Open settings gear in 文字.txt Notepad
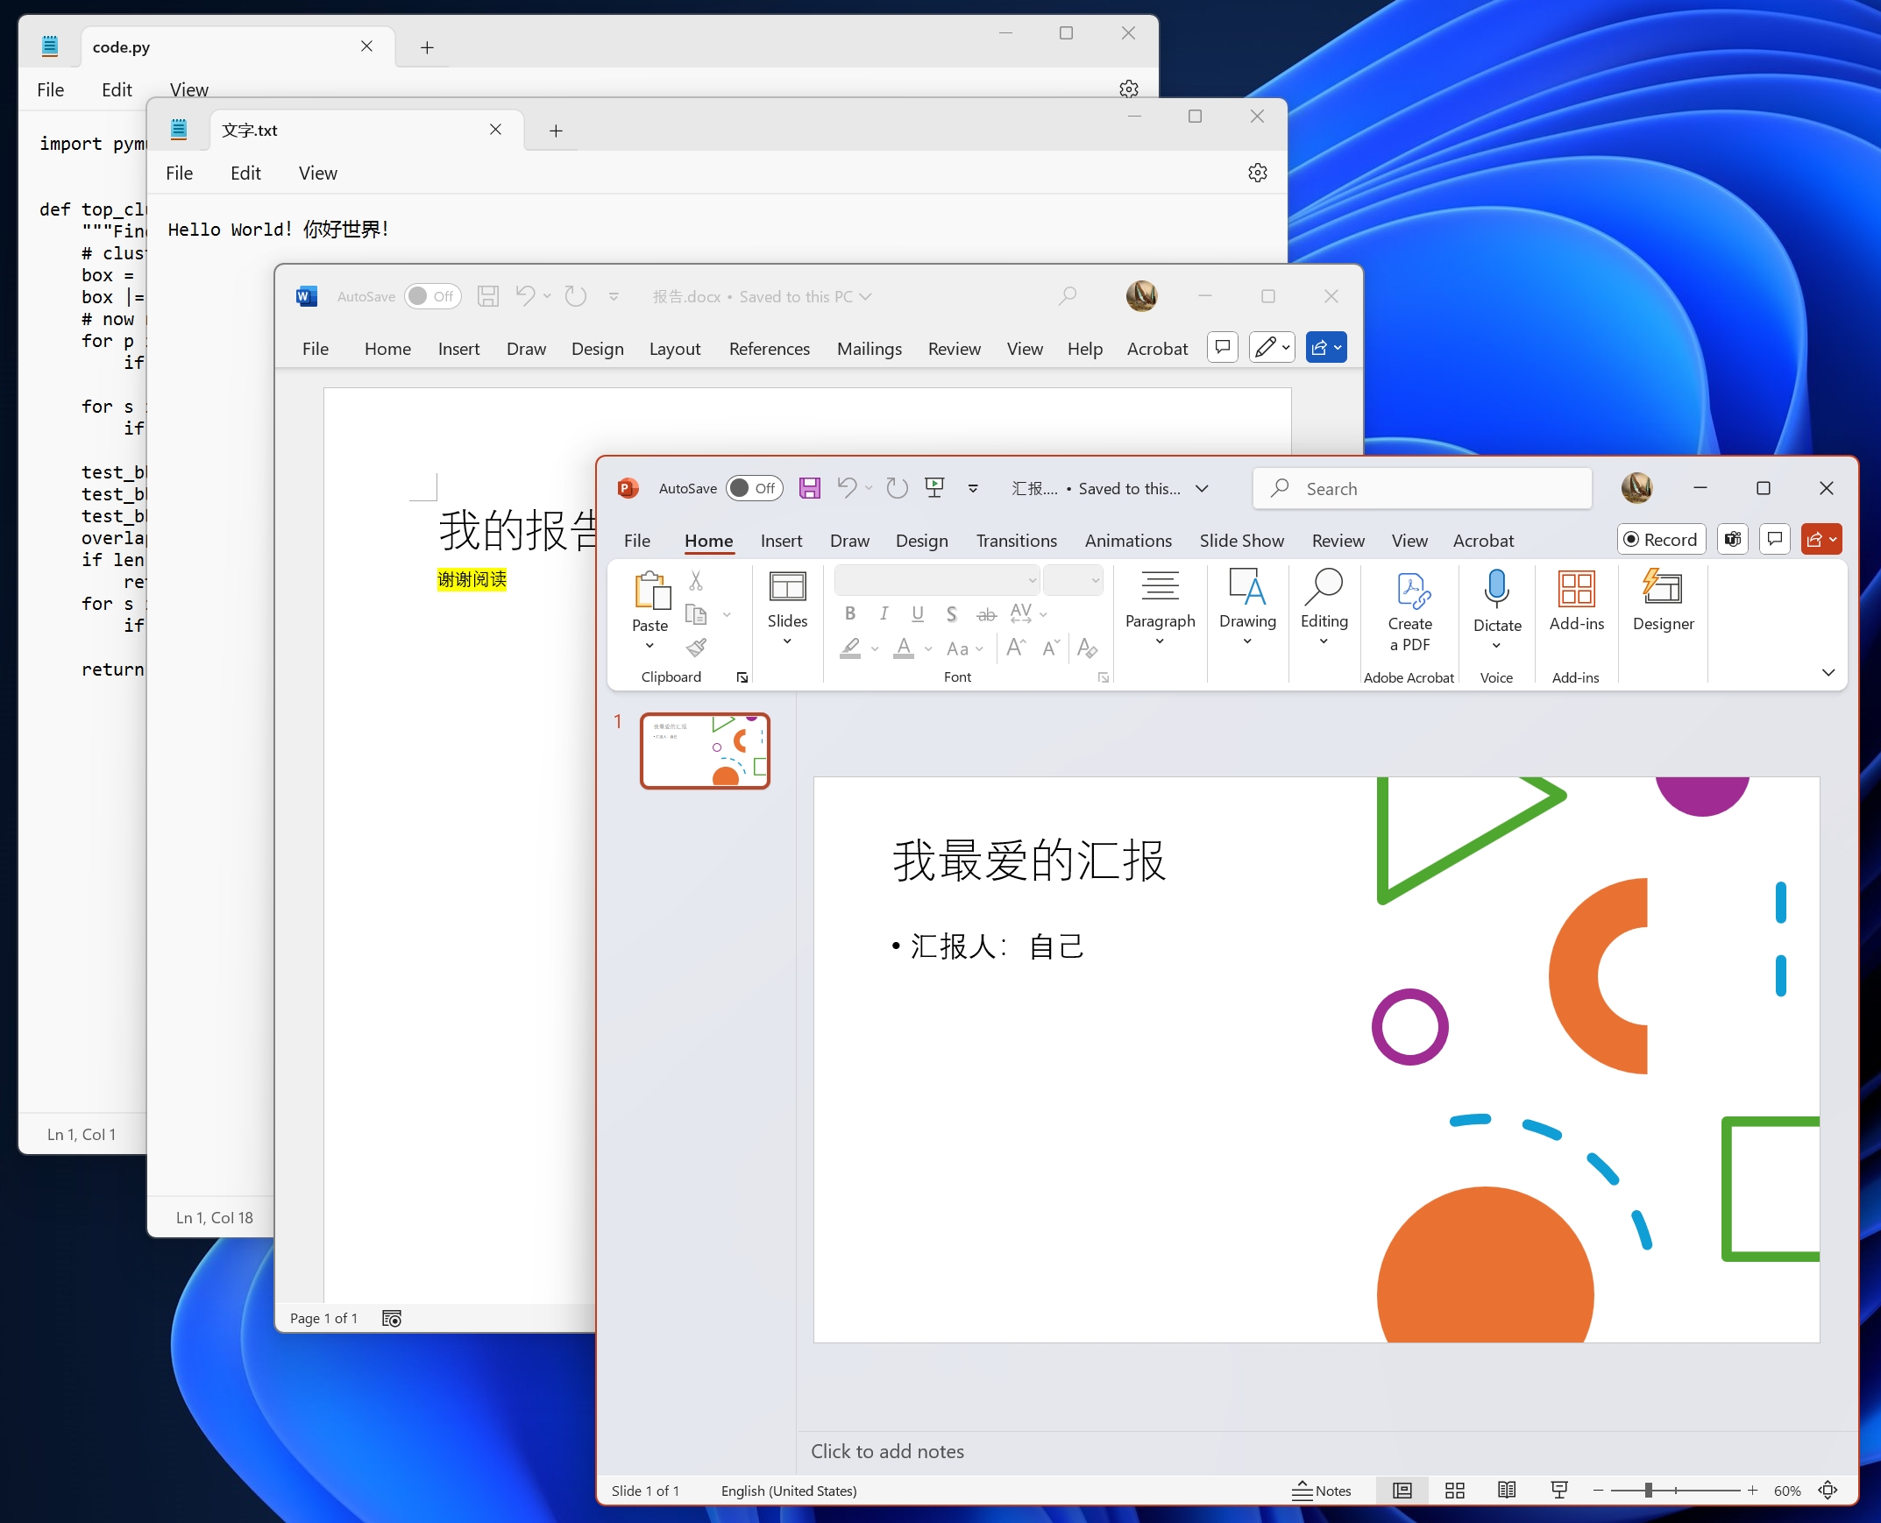Screen dimensions: 1881x1523 point(1257,173)
